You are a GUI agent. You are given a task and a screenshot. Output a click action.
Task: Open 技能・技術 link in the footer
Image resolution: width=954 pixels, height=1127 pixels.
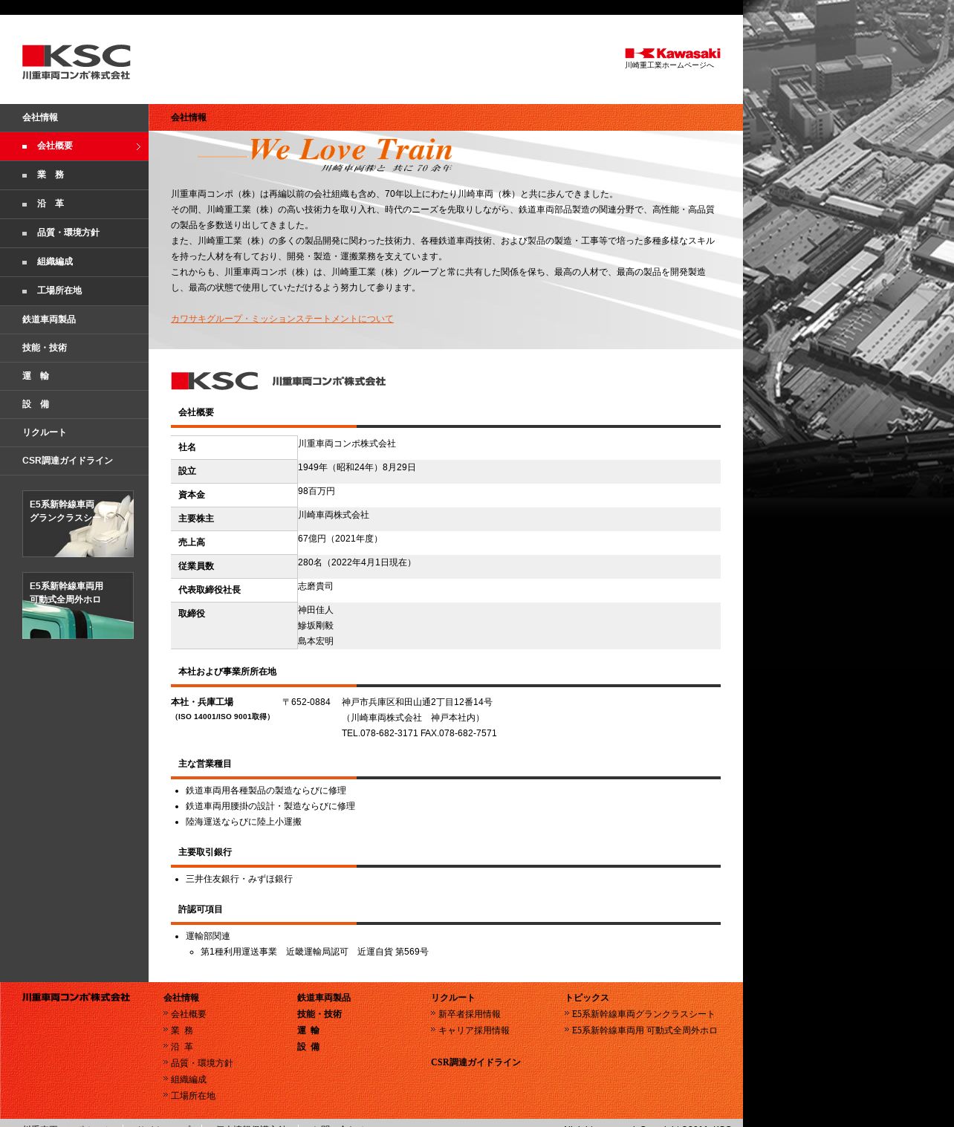319,1014
